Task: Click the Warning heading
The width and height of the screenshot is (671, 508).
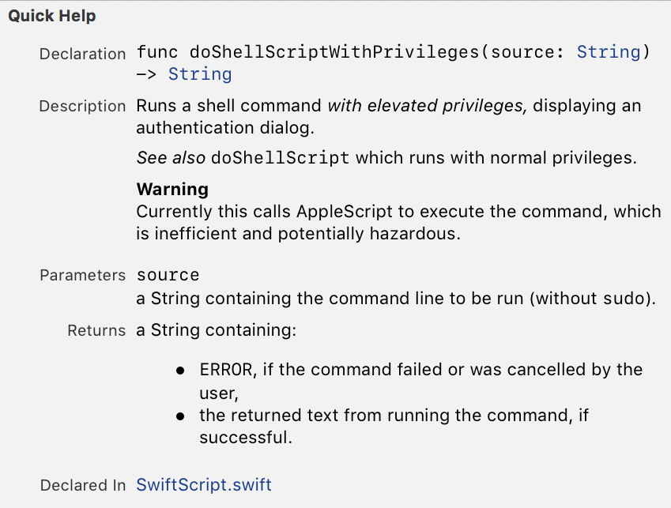Action: point(172,189)
